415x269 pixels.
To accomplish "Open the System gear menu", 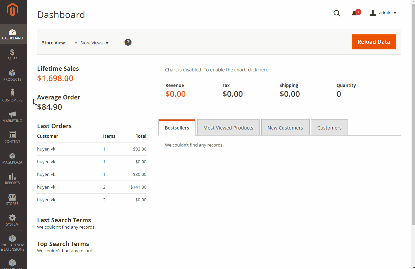I will pos(12,220).
